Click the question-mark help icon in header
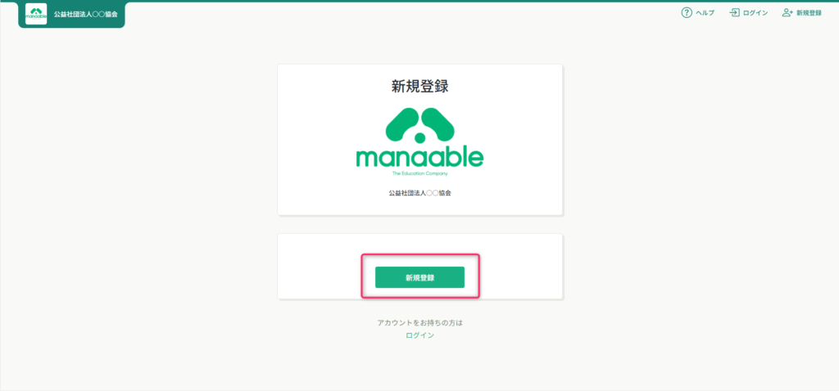 tap(687, 13)
